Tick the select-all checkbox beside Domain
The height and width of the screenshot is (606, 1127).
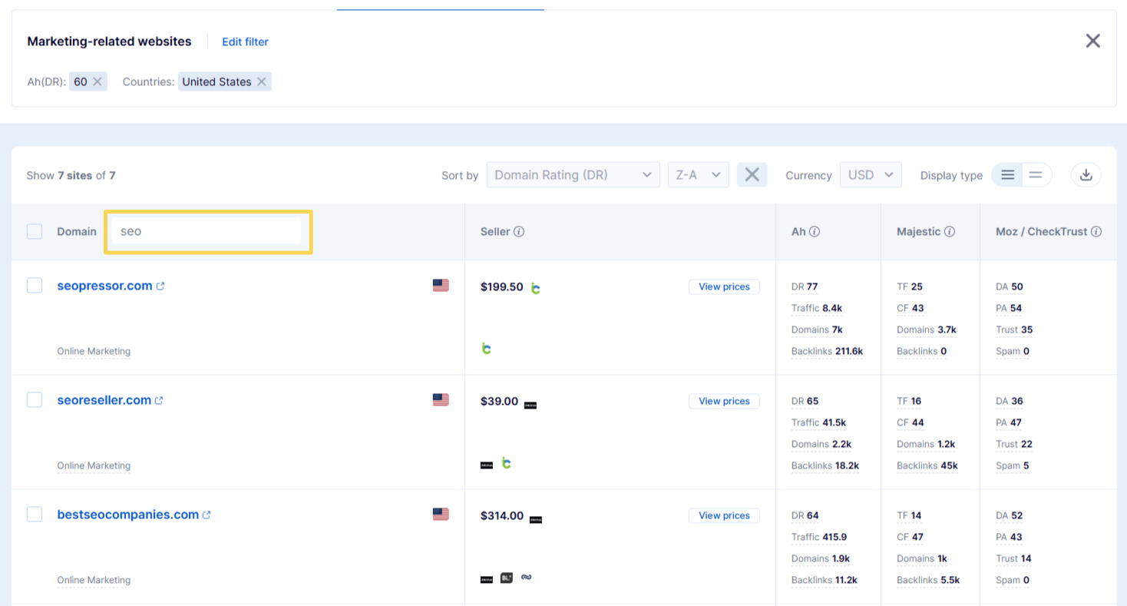click(35, 232)
